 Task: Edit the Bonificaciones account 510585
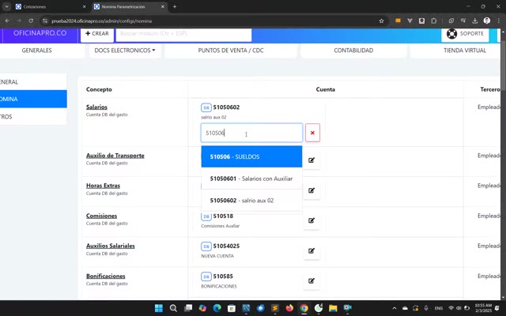pos(312,281)
